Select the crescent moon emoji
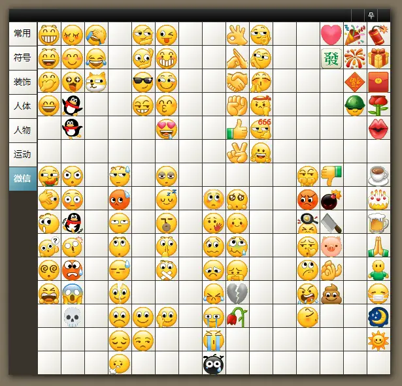The height and width of the screenshot is (386, 402). pyautogui.click(x=378, y=317)
